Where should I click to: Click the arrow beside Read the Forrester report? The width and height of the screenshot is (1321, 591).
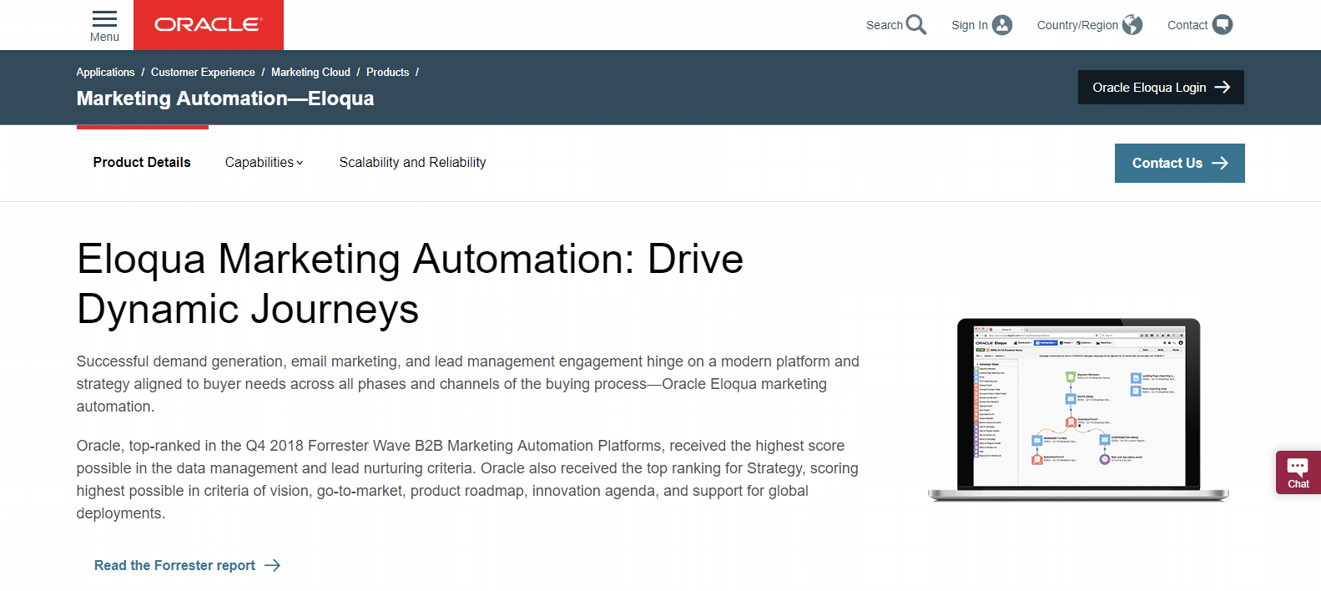(x=272, y=566)
